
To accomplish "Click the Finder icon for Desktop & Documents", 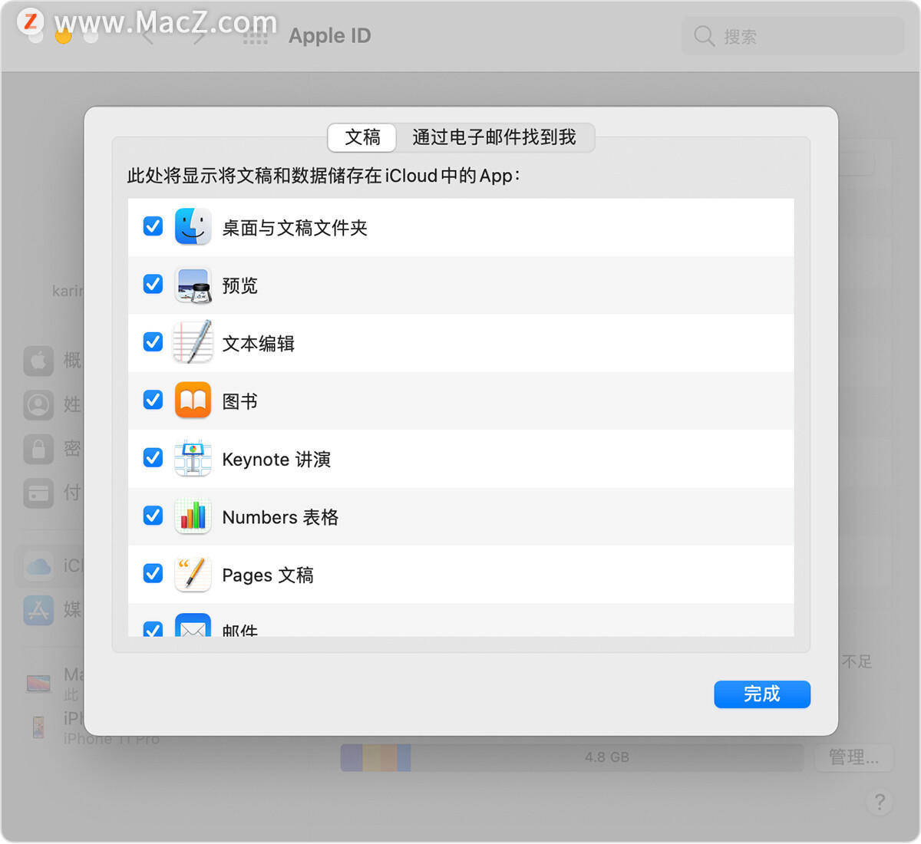I will pos(193,226).
